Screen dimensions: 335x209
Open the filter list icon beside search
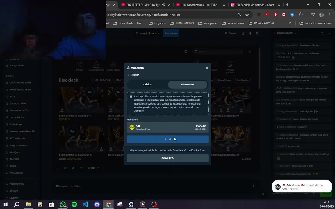[x=249, y=51]
